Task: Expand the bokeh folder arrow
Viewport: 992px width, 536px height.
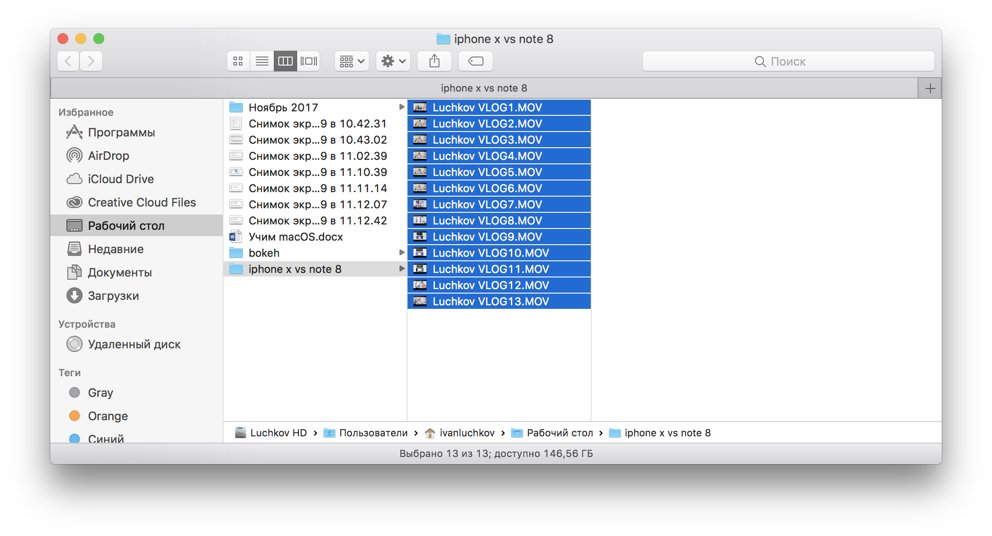Action: [402, 253]
